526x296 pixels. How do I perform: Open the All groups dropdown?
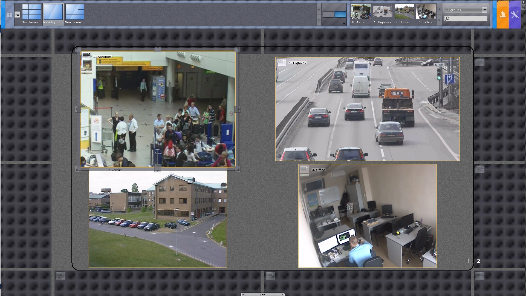[484, 10]
